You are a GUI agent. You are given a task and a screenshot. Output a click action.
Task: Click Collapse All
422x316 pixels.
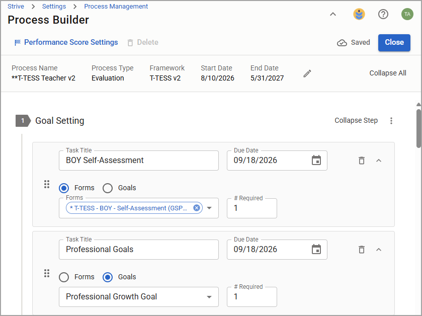(x=388, y=73)
